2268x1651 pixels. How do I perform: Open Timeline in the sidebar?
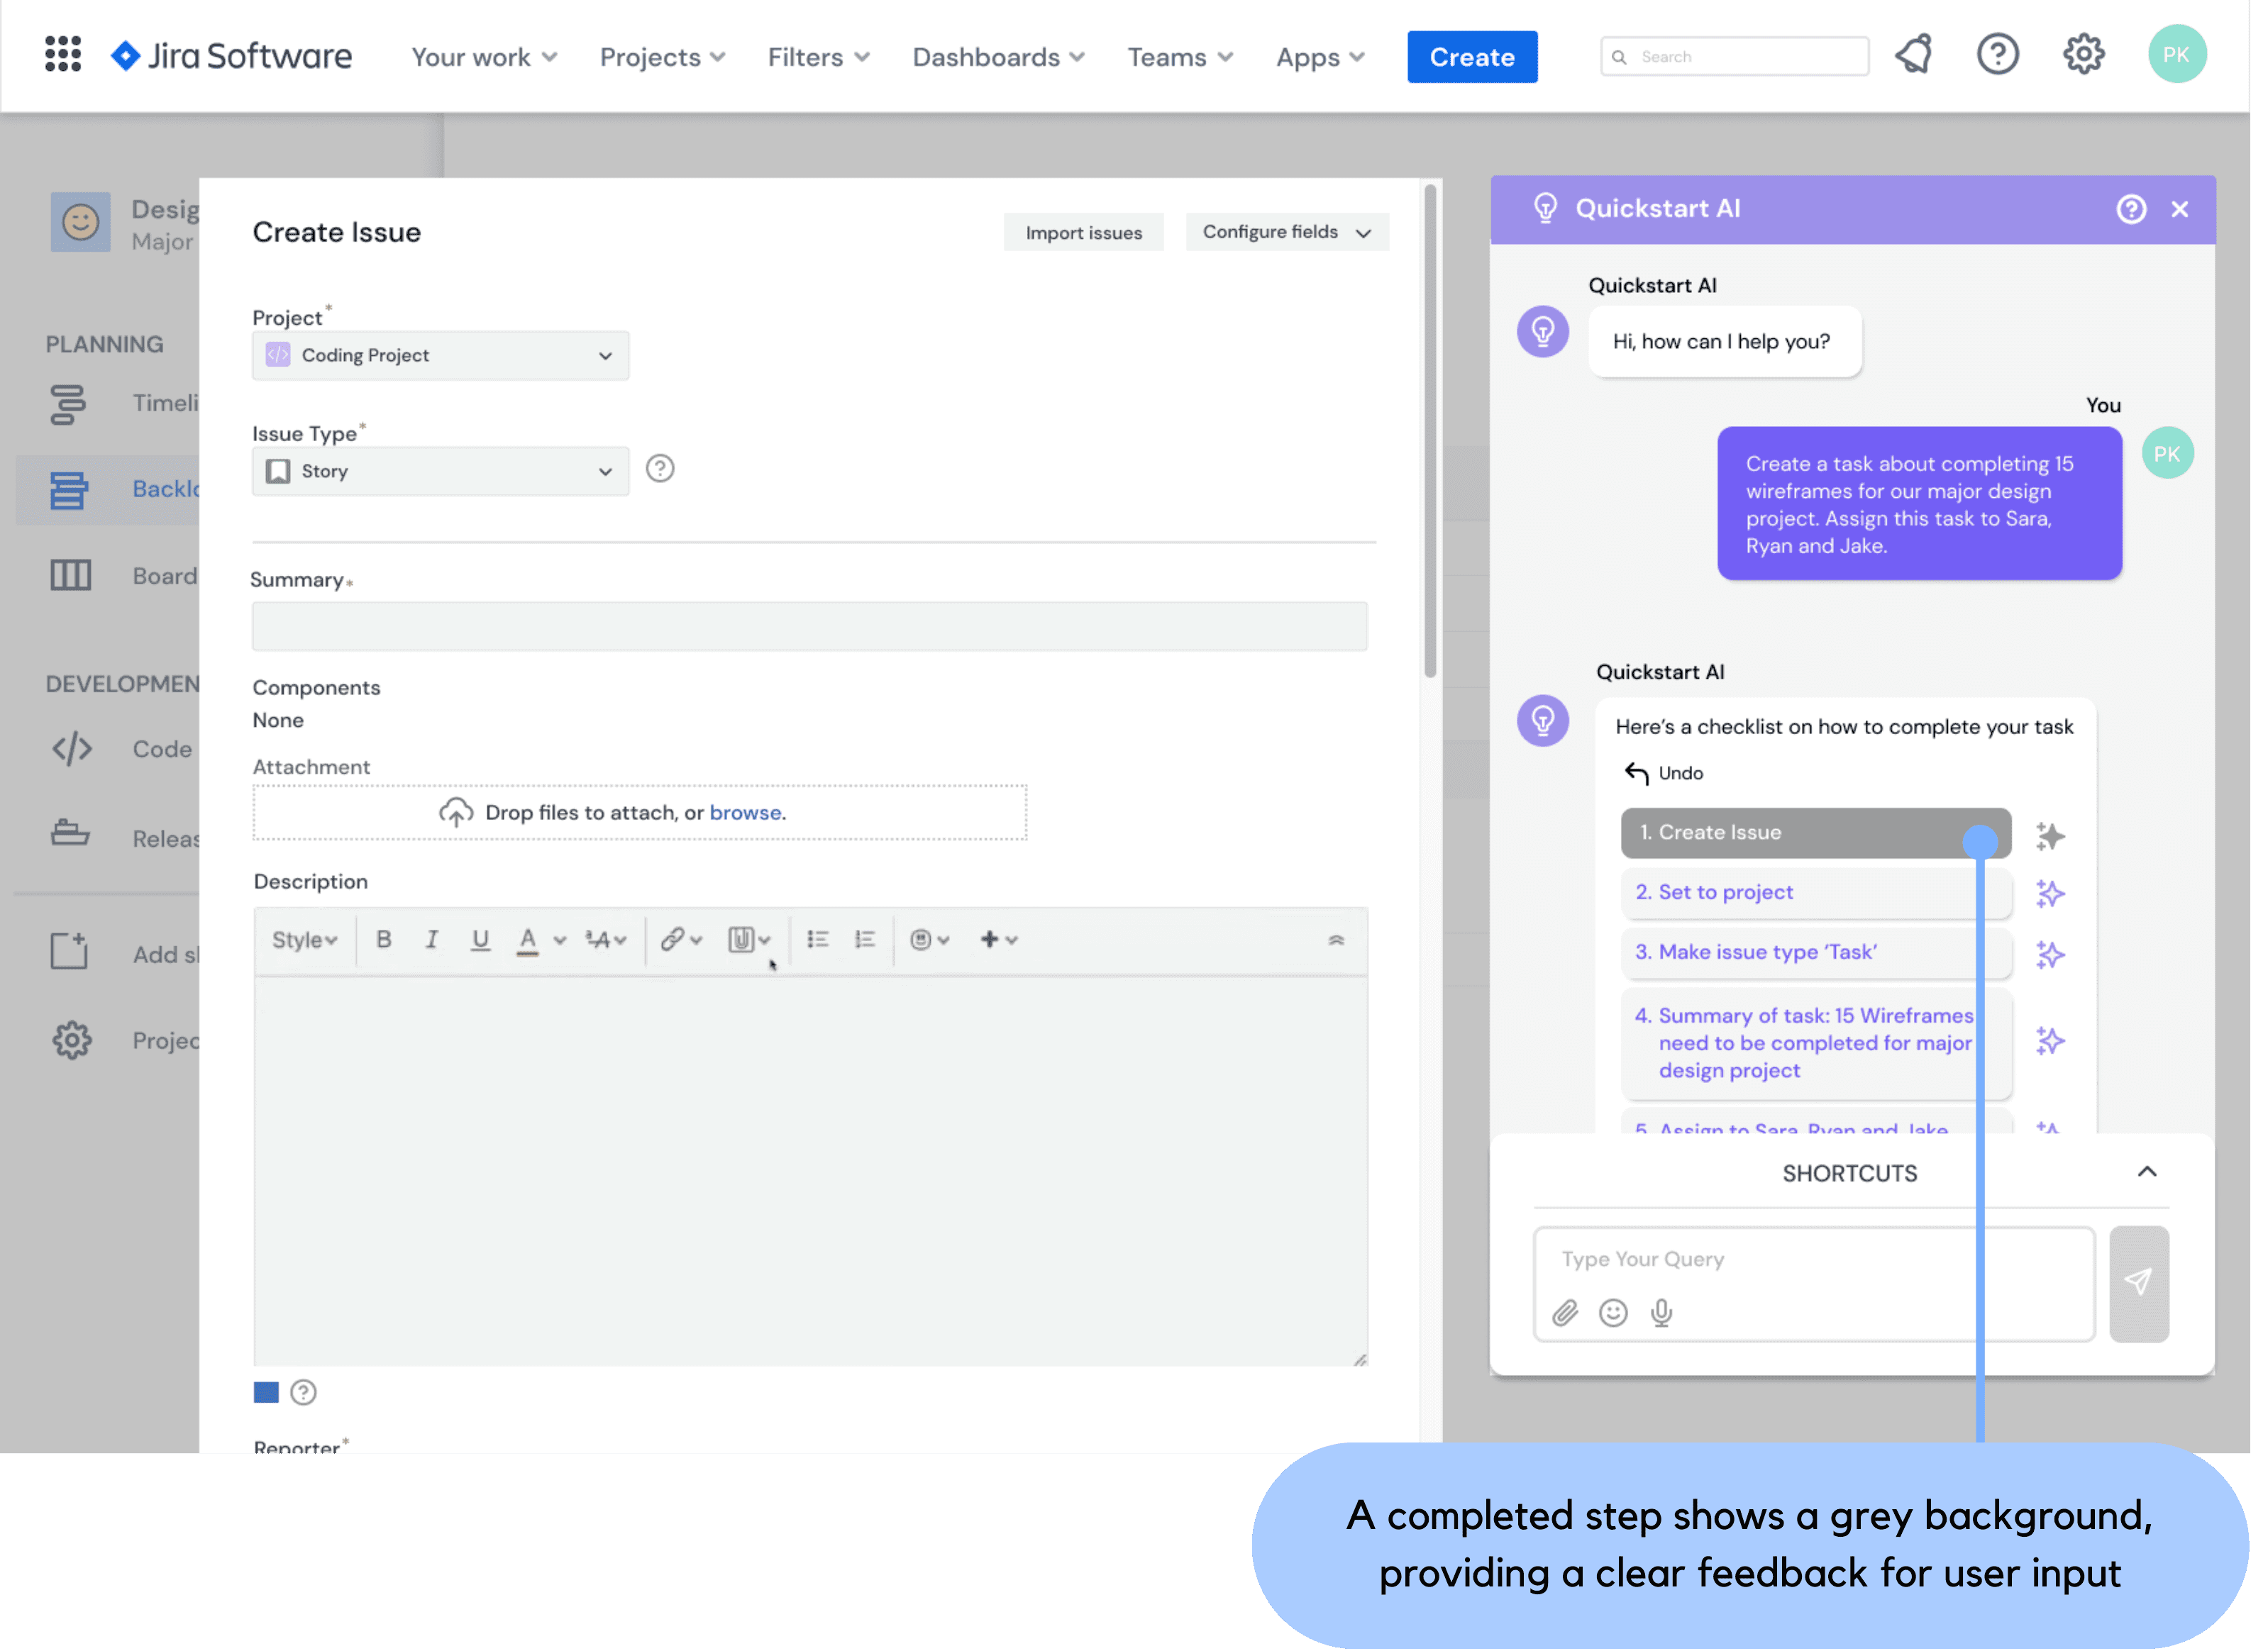pos(125,404)
